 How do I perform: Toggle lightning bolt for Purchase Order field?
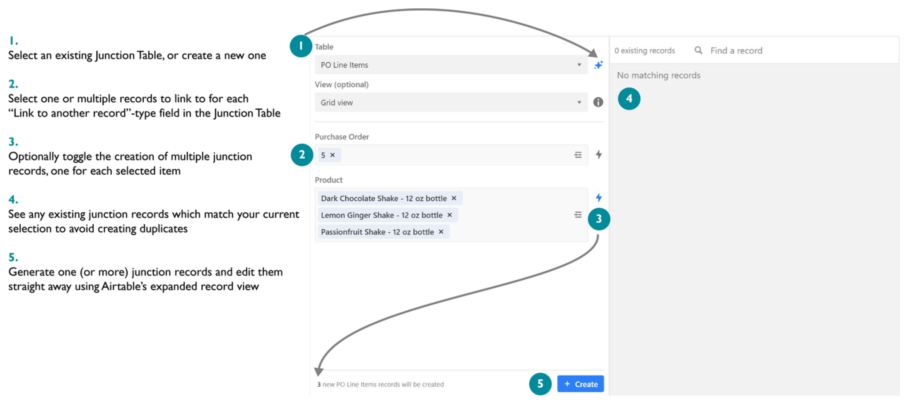tap(598, 155)
